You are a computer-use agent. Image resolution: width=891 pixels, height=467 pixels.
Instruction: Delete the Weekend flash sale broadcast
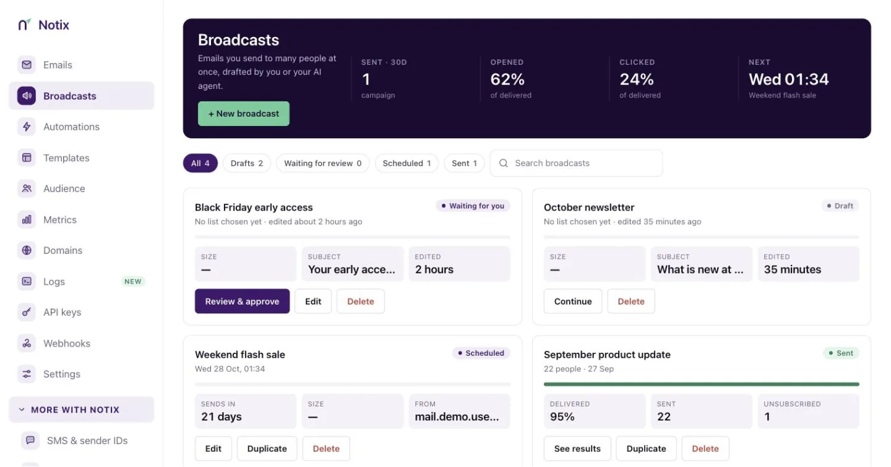(326, 448)
